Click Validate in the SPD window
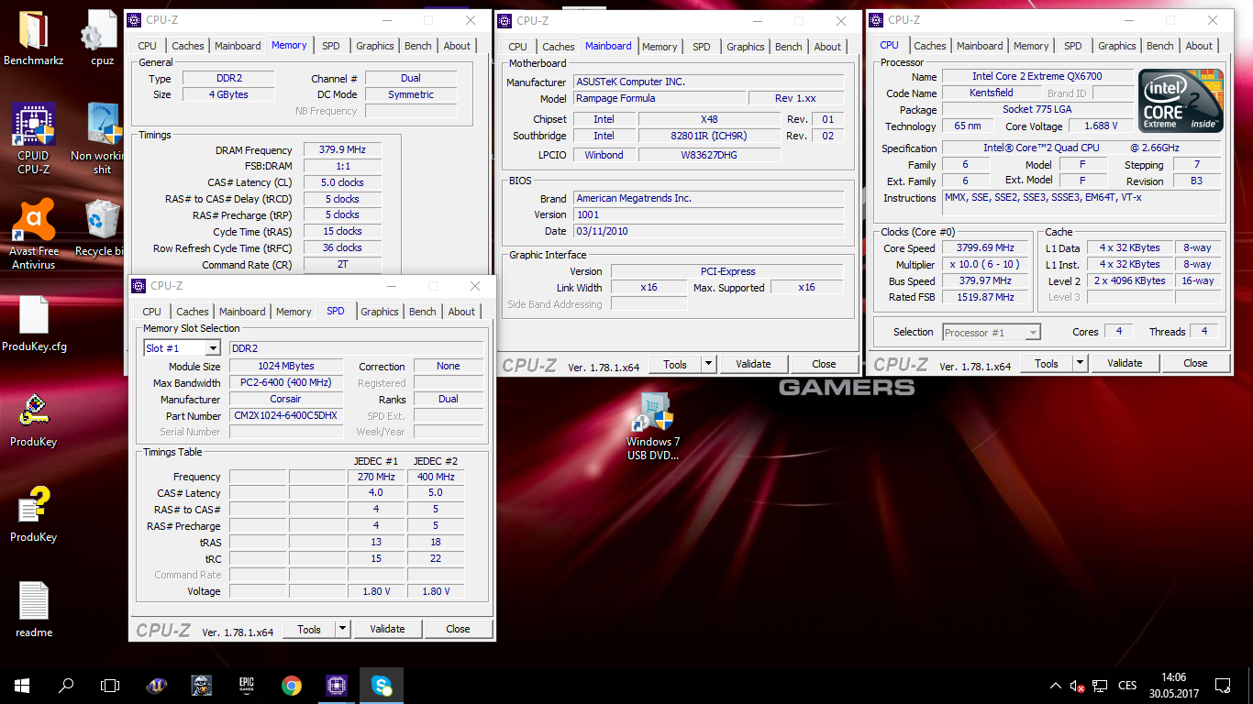Viewport: 1253px width, 704px height. 387,629
